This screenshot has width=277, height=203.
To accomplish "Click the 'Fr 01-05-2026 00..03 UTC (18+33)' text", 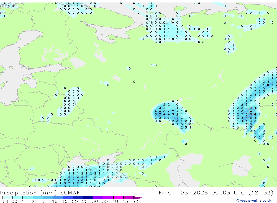I will pos(216,192).
